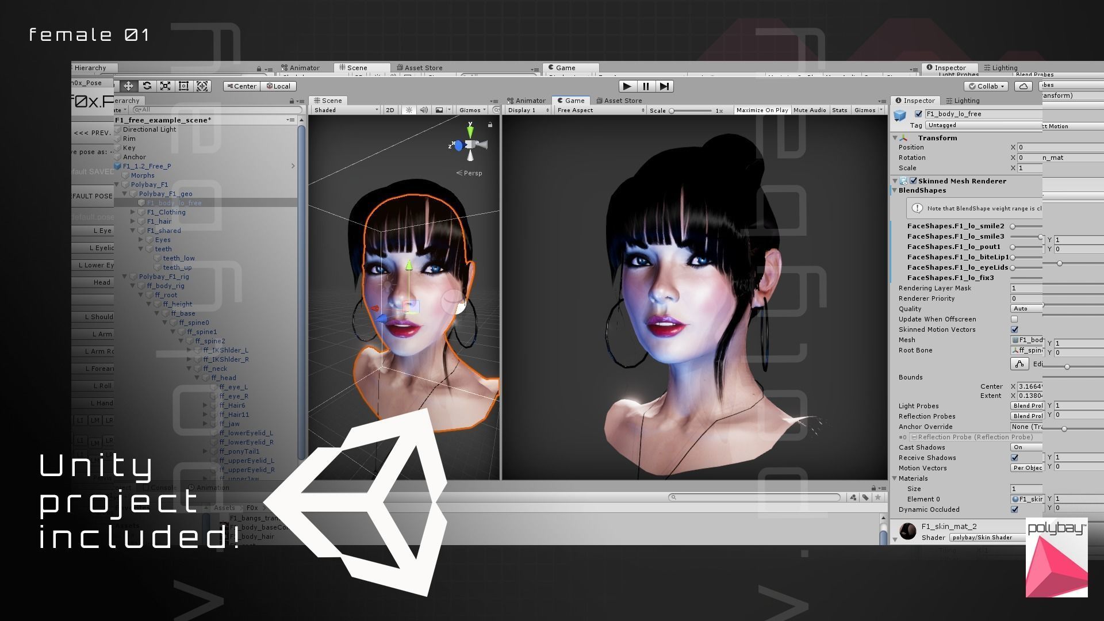The image size is (1104, 621).
Task: Open the Untagged tag dropdown
Action: point(983,125)
